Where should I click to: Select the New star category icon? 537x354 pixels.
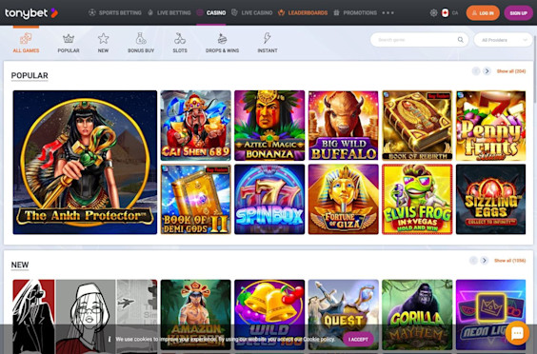point(103,38)
